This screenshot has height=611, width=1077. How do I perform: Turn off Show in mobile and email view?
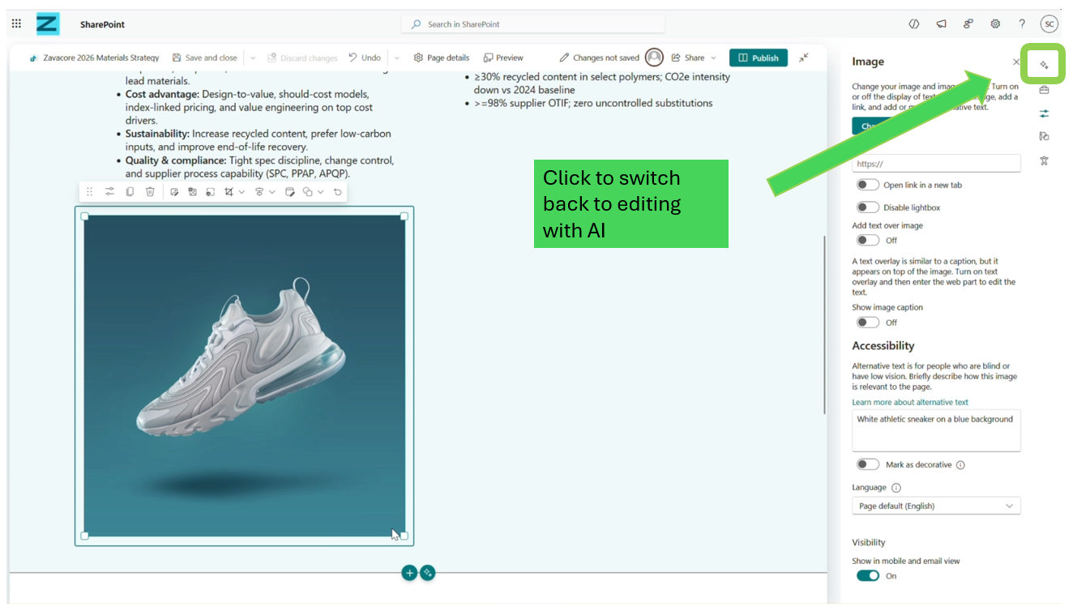click(868, 575)
